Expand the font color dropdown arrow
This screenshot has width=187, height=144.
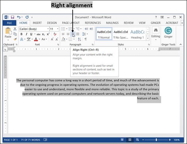click(x=39, y=39)
